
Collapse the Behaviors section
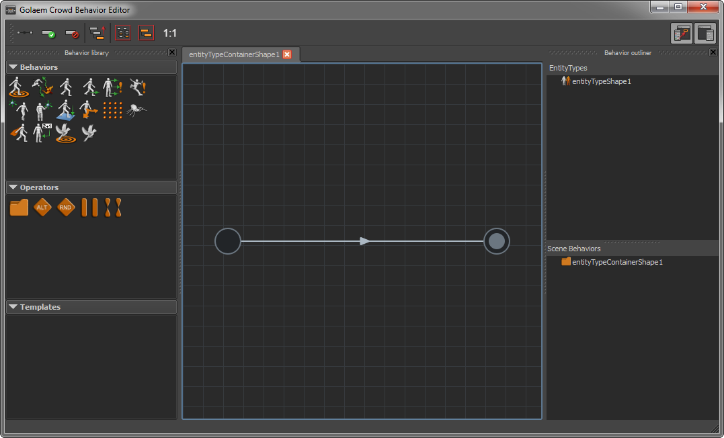[91, 67]
